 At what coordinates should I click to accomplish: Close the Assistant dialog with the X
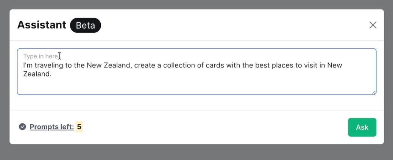tap(373, 25)
